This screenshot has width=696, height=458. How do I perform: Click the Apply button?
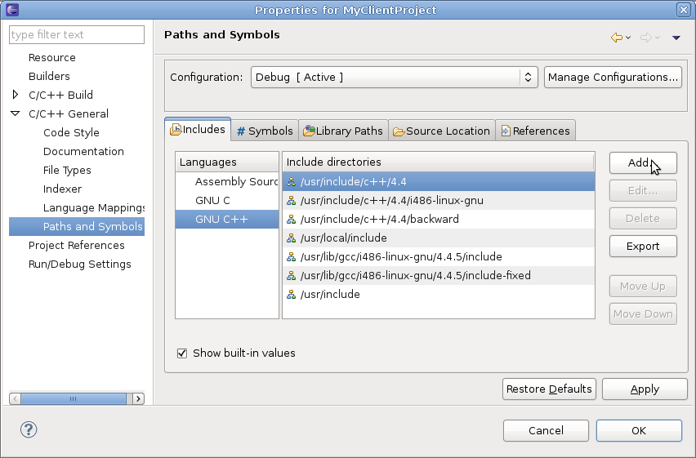[x=645, y=389]
